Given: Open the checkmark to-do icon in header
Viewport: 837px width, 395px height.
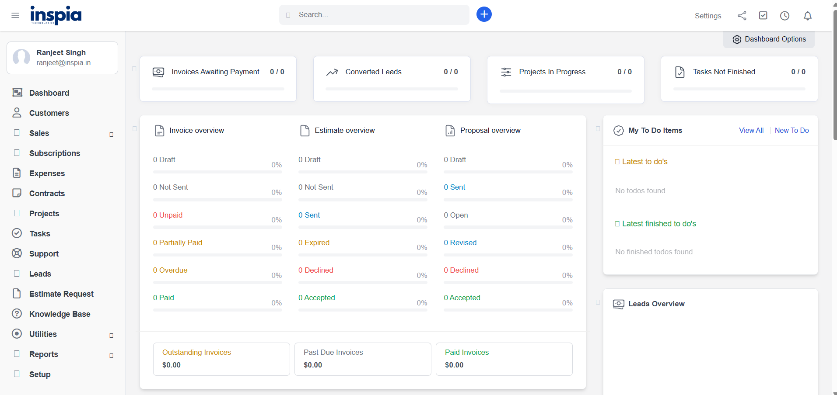Looking at the screenshot, I should tap(763, 16).
